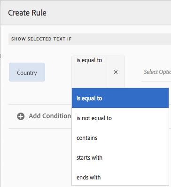Click the Add Condition text link
Image resolution: width=171 pixels, height=187 pixels.
pyautogui.click(x=50, y=116)
